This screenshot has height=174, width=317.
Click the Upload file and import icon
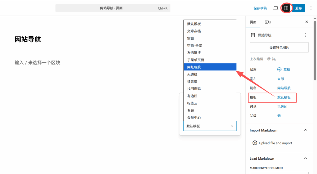coord(255,143)
